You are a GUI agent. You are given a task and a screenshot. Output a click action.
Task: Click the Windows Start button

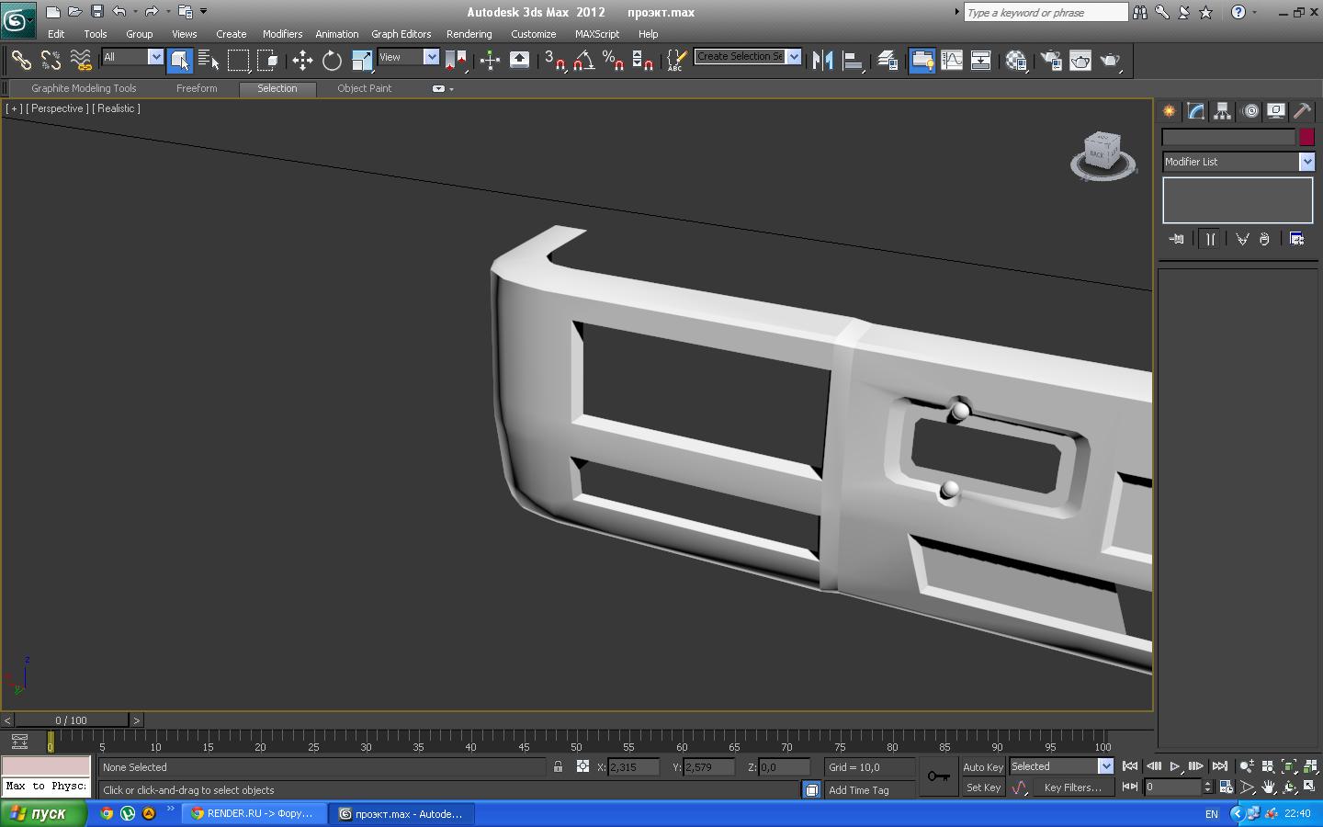43,813
